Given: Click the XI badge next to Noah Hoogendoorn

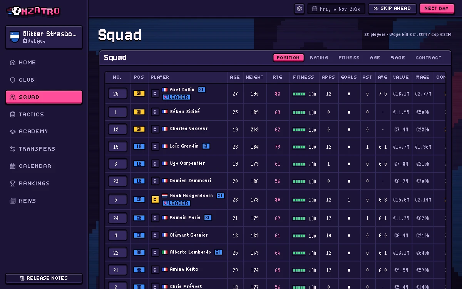Looking at the screenshot, I should (x=220, y=196).
